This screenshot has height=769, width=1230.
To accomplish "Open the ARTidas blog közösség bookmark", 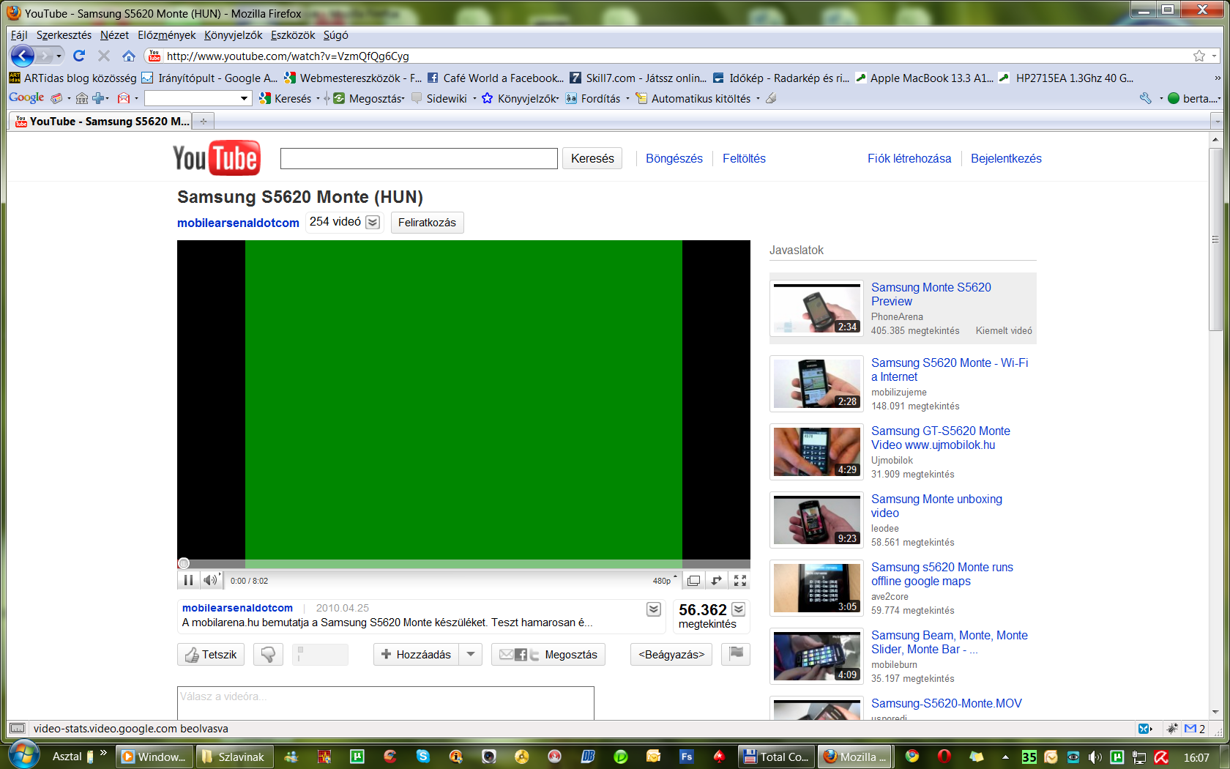I will (x=72, y=78).
